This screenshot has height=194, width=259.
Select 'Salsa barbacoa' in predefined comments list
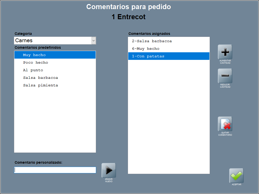coord(40,78)
